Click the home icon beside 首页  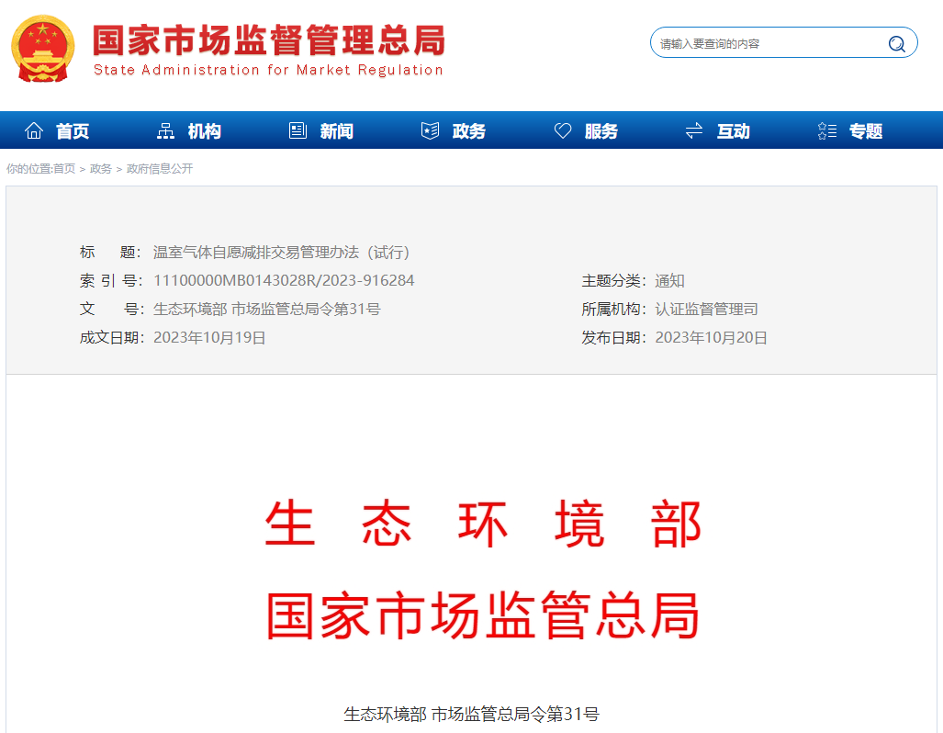34,130
